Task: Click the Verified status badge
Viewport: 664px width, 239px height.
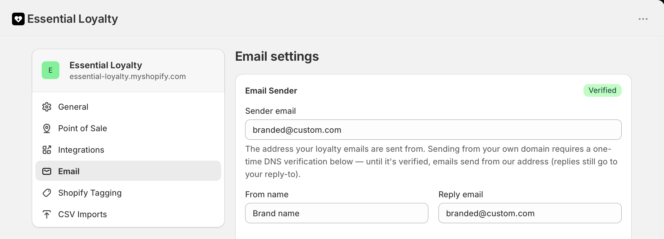Action: (602, 90)
